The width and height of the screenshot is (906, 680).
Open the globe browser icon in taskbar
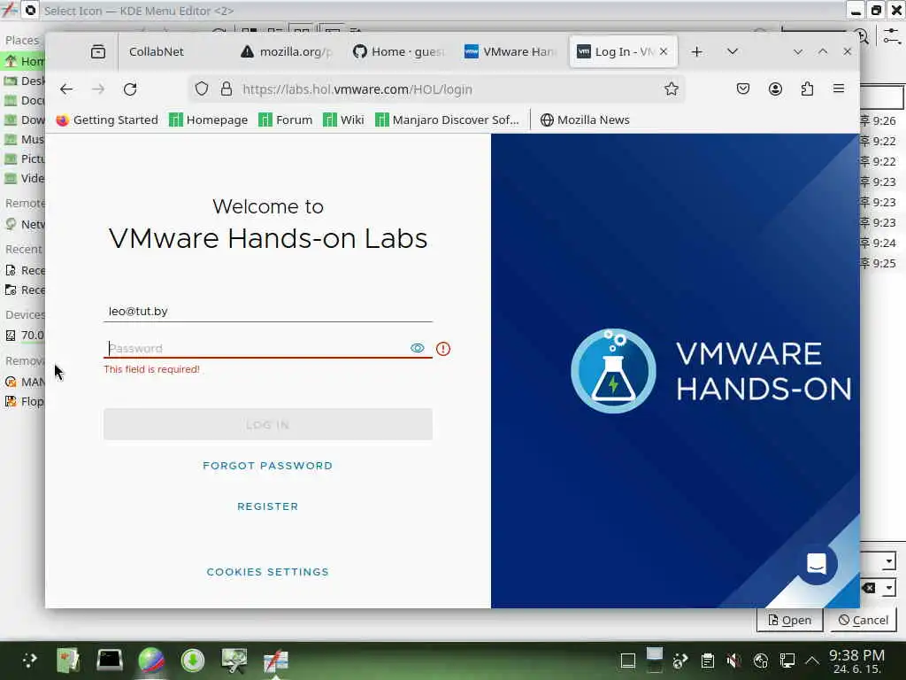click(151, 660)
